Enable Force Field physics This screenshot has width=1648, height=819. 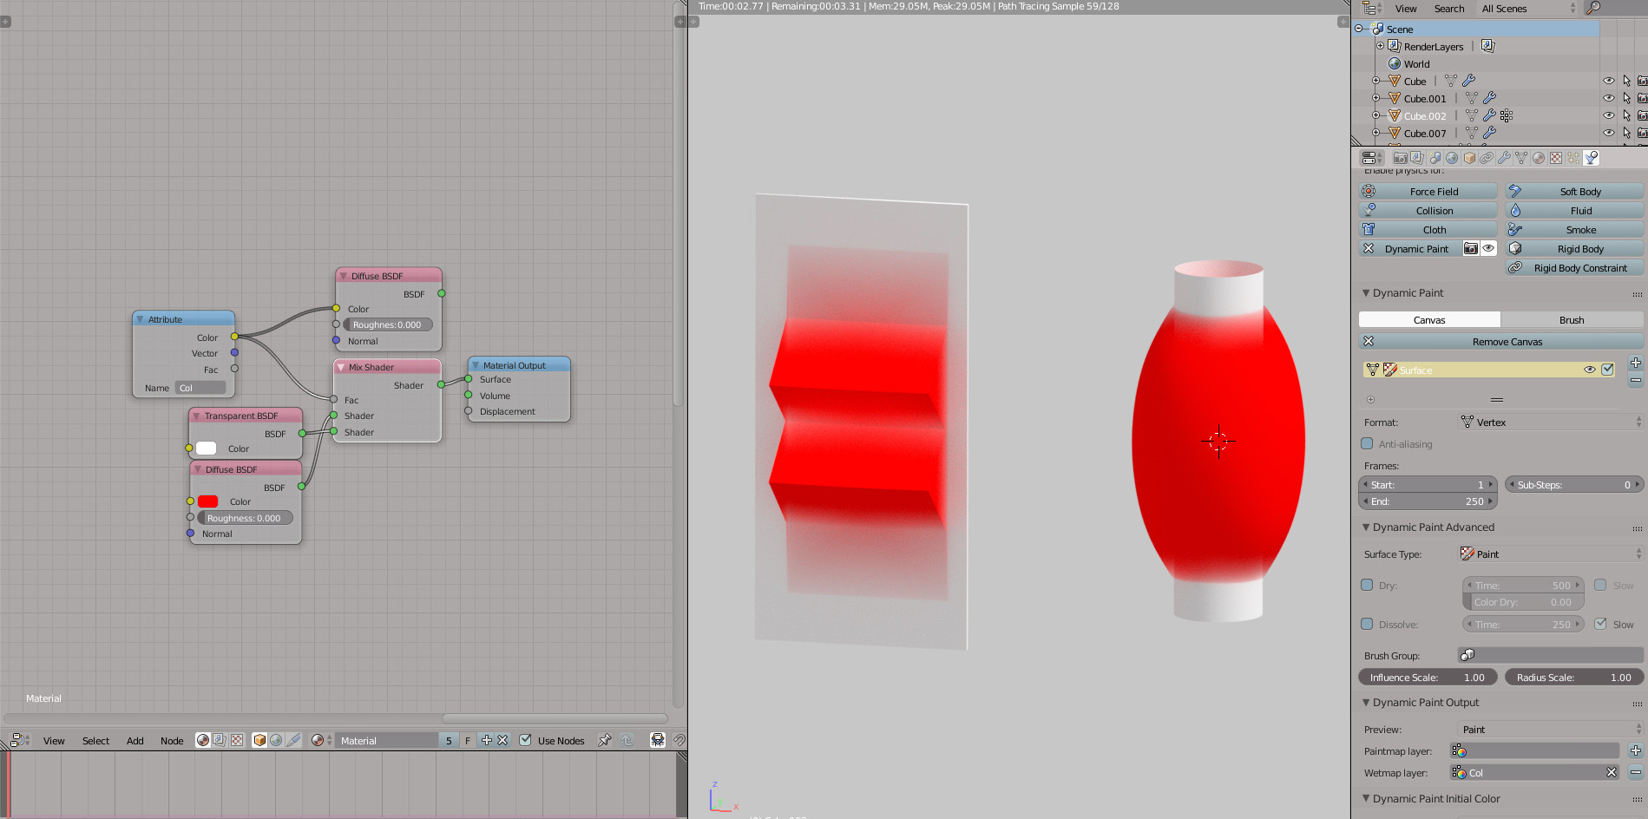[1428, 192]
